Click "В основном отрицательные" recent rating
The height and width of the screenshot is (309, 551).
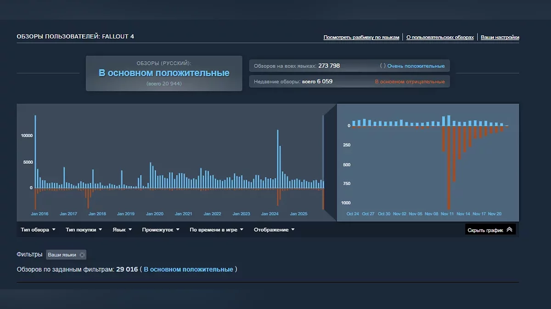(x=410, y=82)
